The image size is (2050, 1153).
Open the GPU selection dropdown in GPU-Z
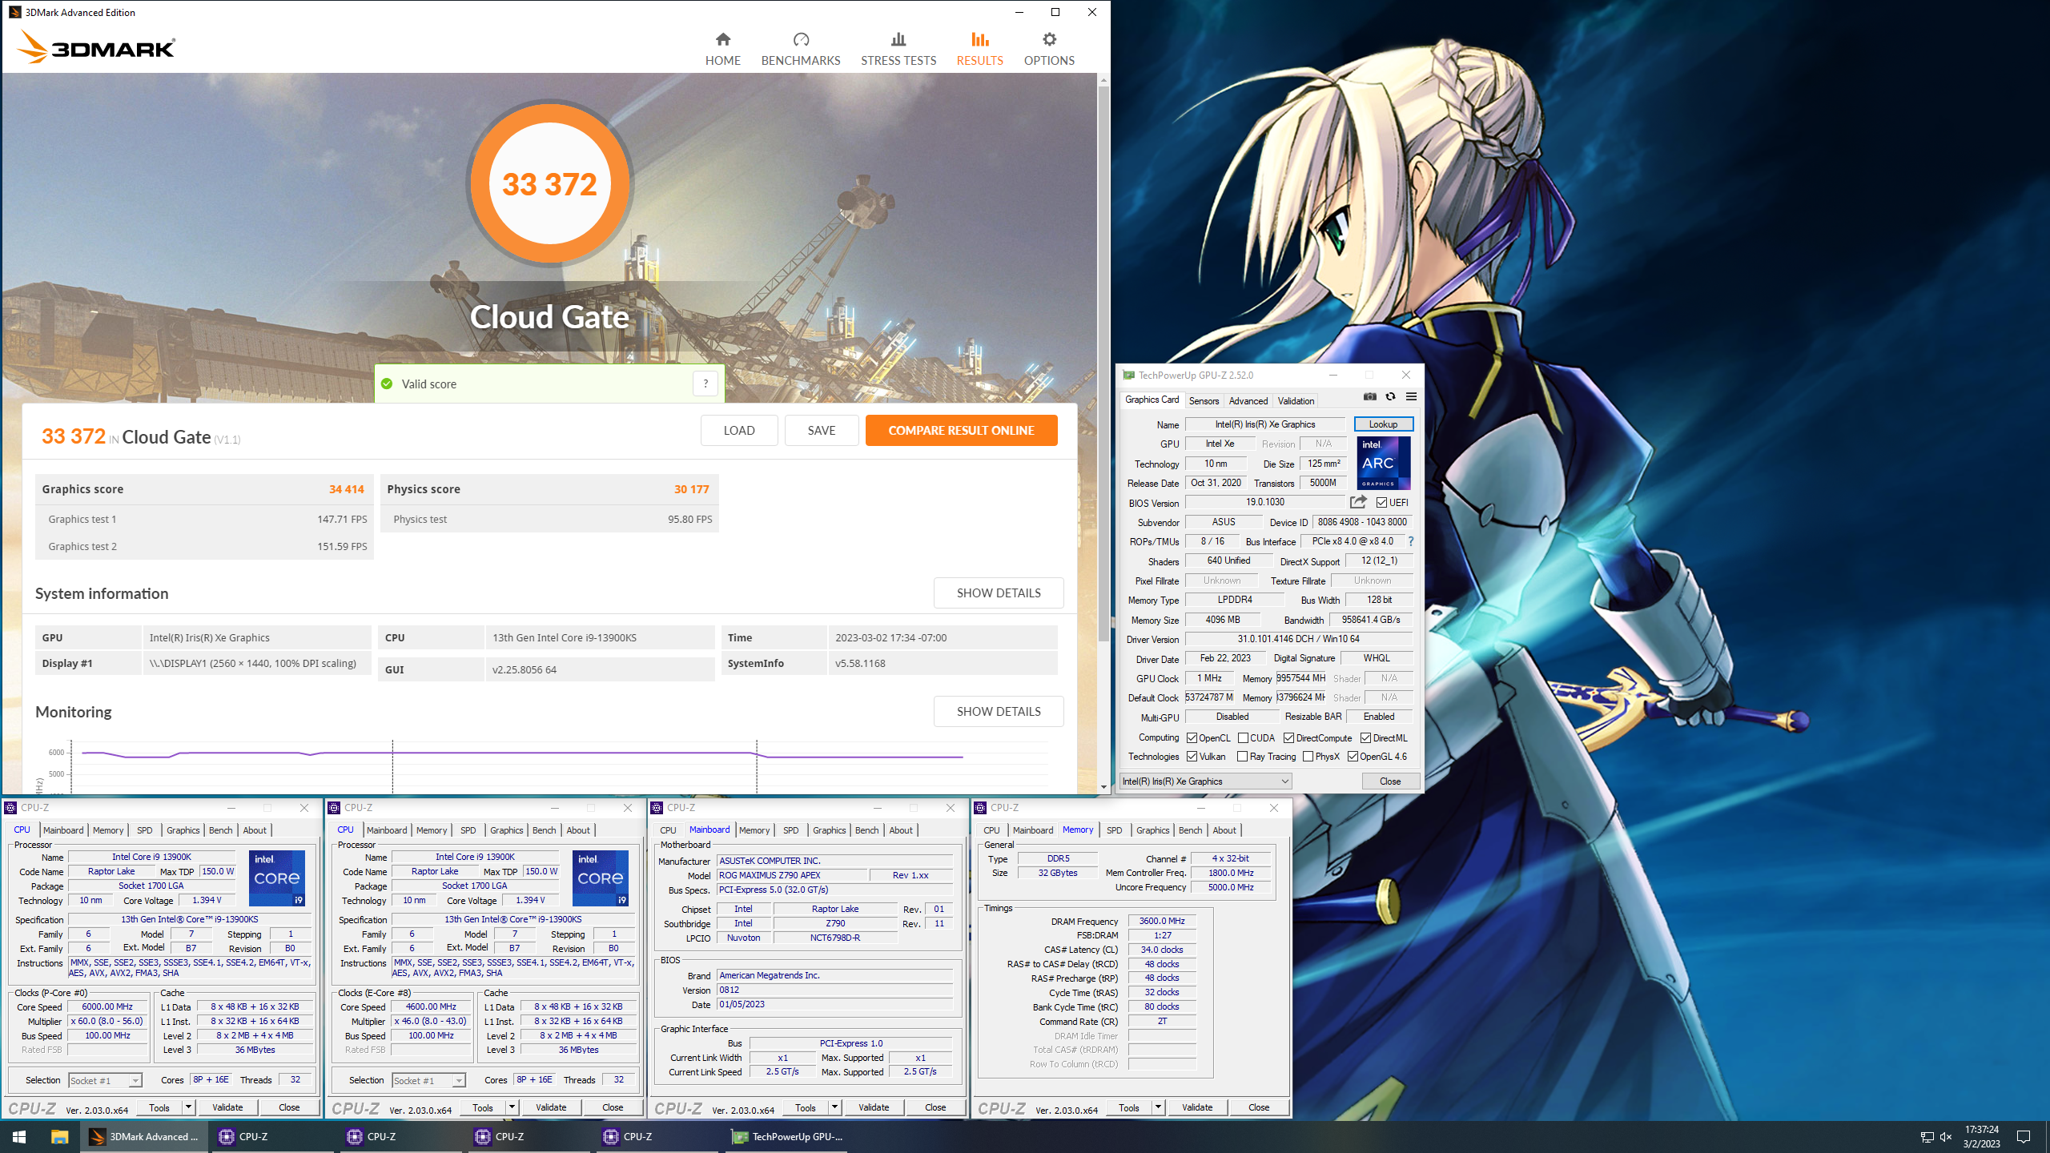pos(1205,781)
